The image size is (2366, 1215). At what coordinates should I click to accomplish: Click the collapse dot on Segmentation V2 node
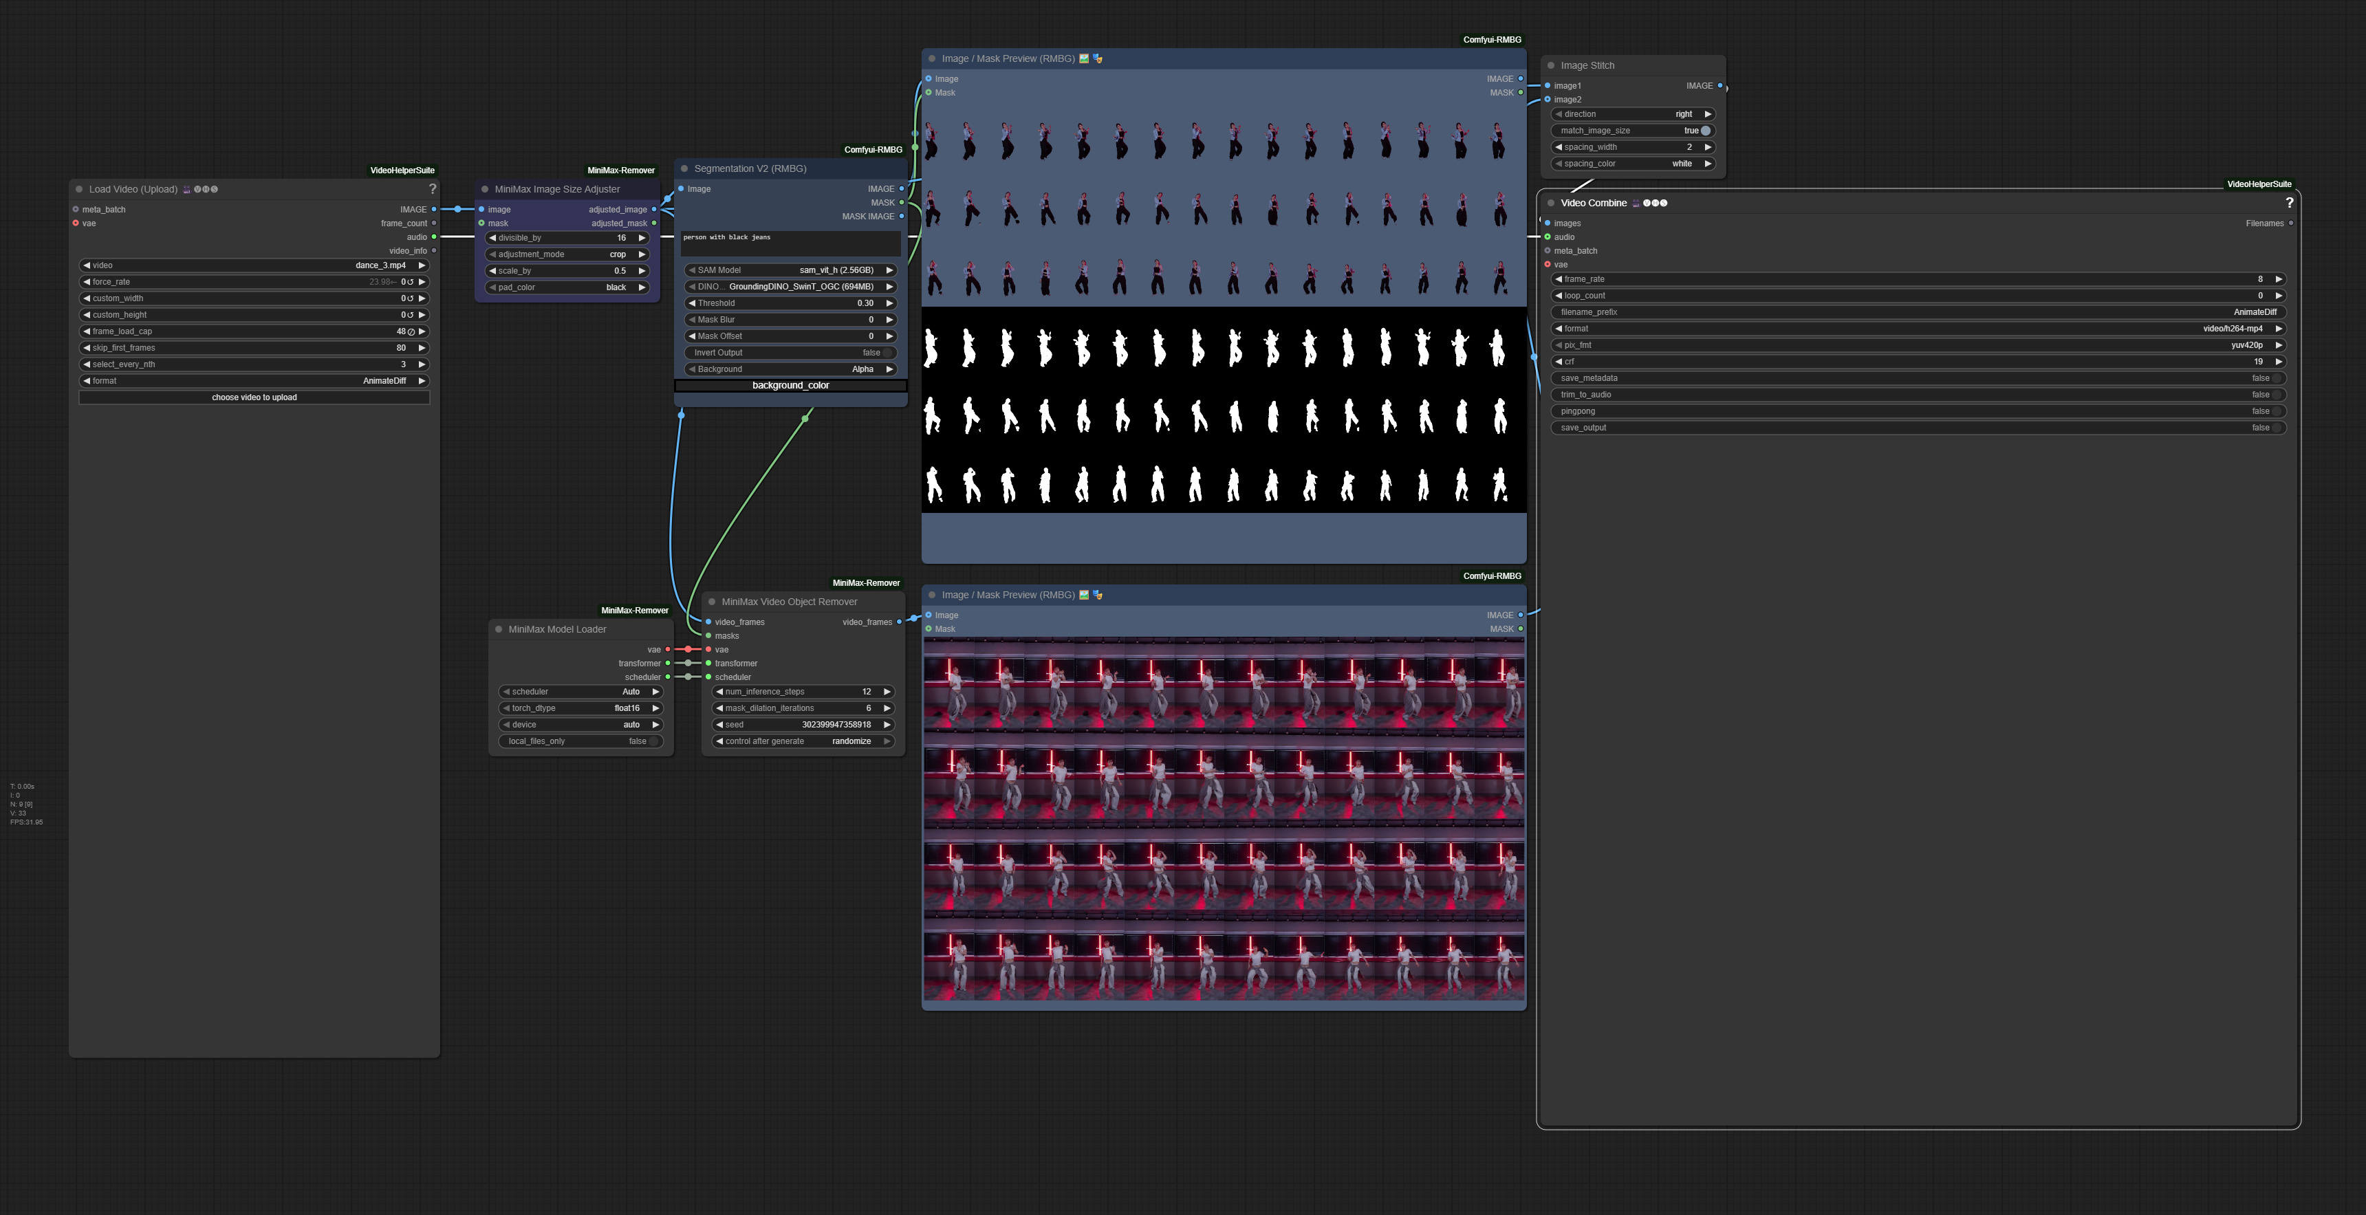coord(684,168)
